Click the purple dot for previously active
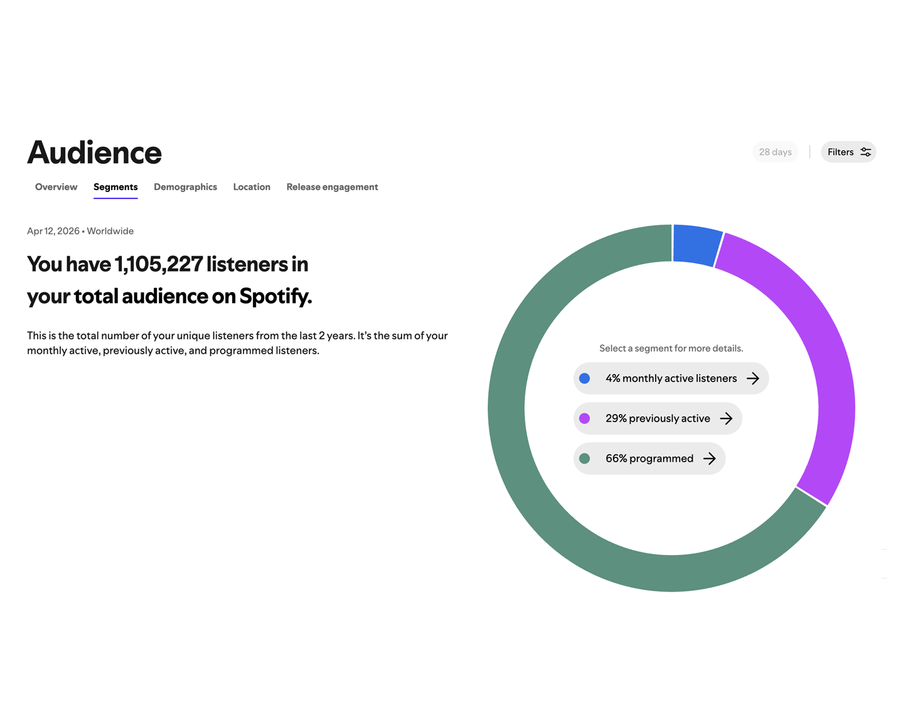918x717 pixels. [x=585, y=418]
